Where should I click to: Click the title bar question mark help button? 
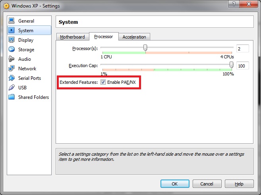coord(234,4)
